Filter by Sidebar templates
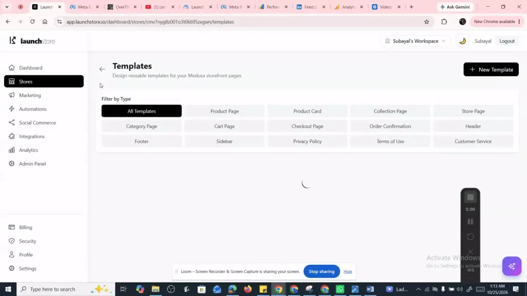The height and width of the screenshot is (296, 527). (224, 141)
